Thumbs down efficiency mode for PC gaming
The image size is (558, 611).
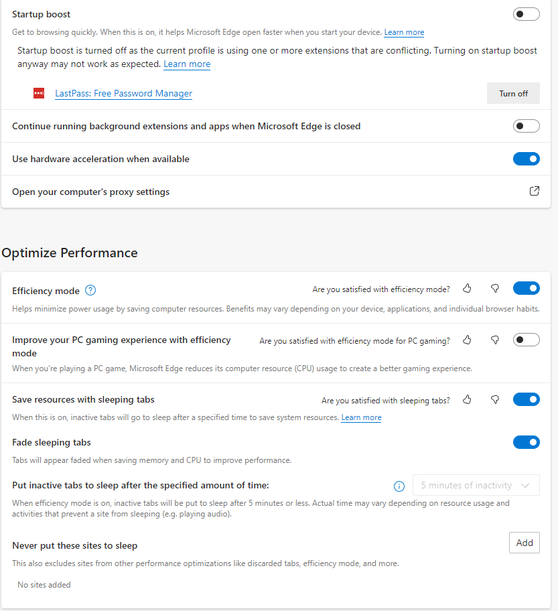(x=495, y=340)
